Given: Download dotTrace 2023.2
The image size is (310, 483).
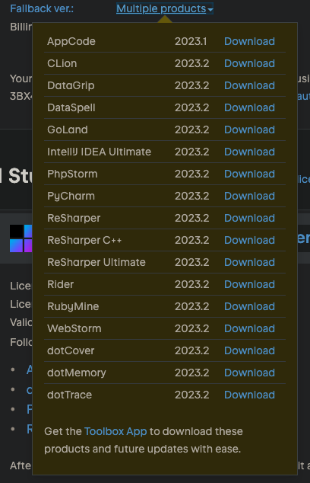Looking at the screenshot, I should pyautogui.click(x=249, y=395).
